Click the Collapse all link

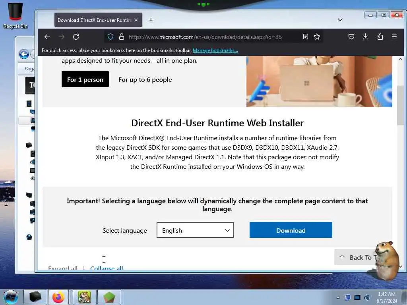tap(107, 268)
